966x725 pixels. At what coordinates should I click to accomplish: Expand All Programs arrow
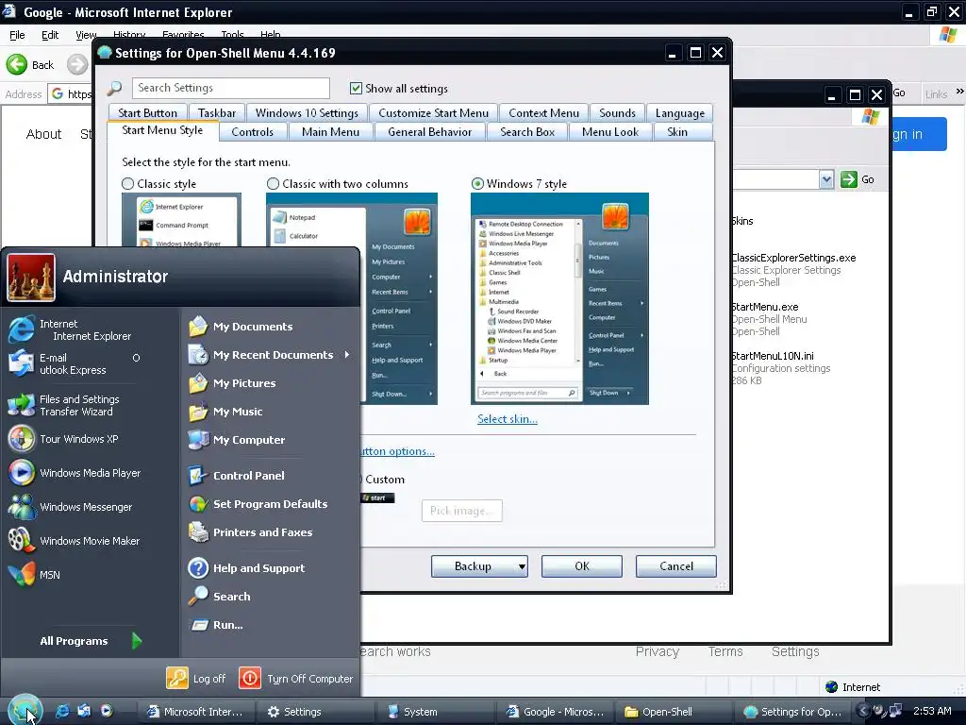click(x=137, y=641)
